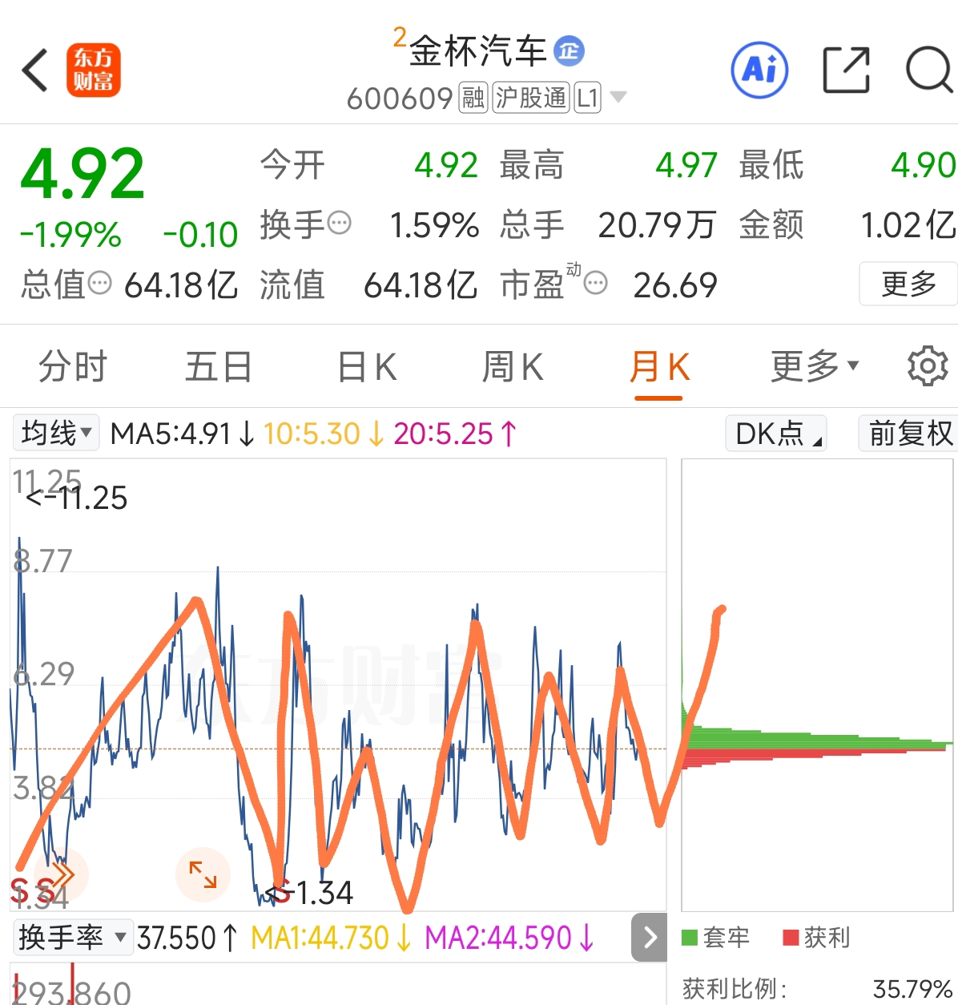The height and width of the screenshot is (1005, 958).
Task: Tap the MA5:4.91 readout
Action: coord(183,434)
